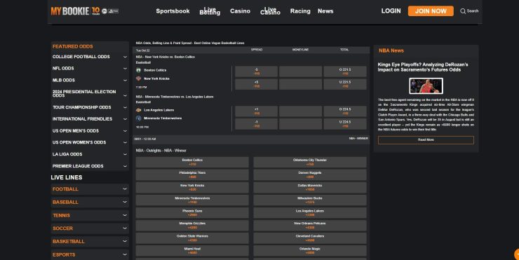The height and width of the screenshot is (260, 519).
Task: Open the DeRozan article thumbnail
Action: pyautogui.click(x=426, y=86)
